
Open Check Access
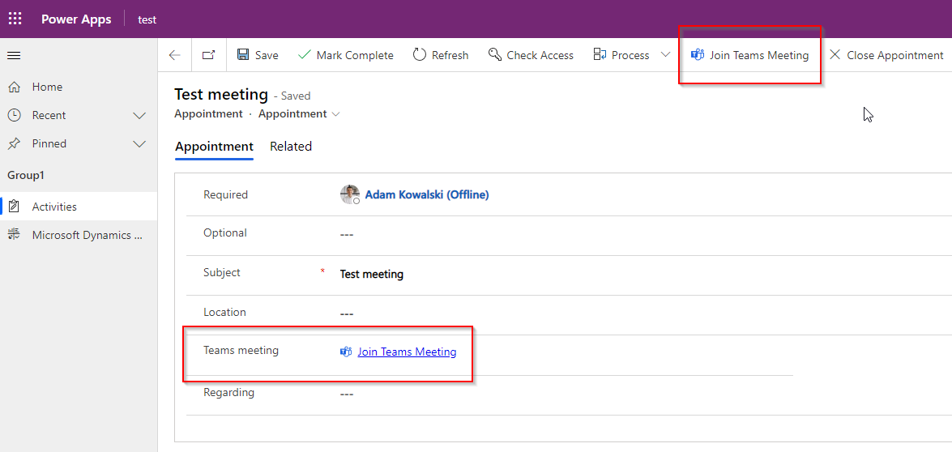[x=531, y=55]
